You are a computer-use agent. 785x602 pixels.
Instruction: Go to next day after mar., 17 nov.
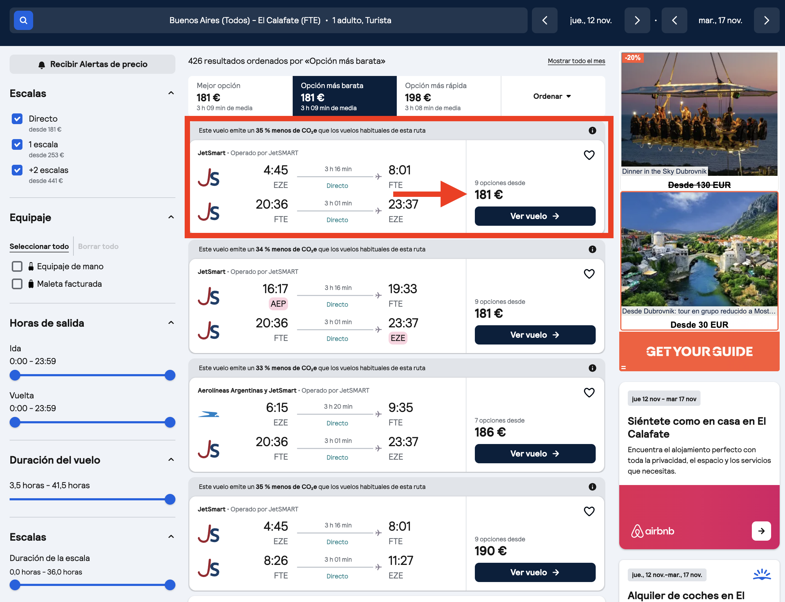tap(766, 20)
